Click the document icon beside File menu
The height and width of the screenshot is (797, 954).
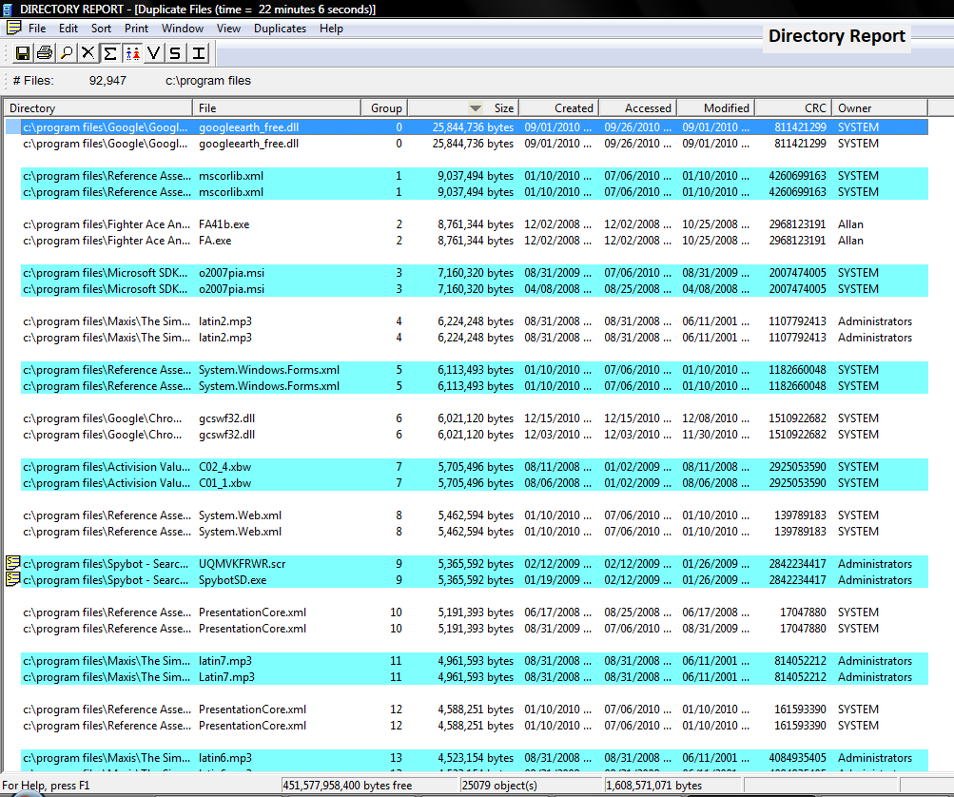14,28
